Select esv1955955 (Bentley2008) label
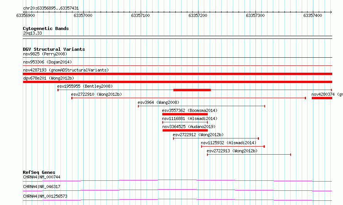The image size is (343, 205). (85, 86)
